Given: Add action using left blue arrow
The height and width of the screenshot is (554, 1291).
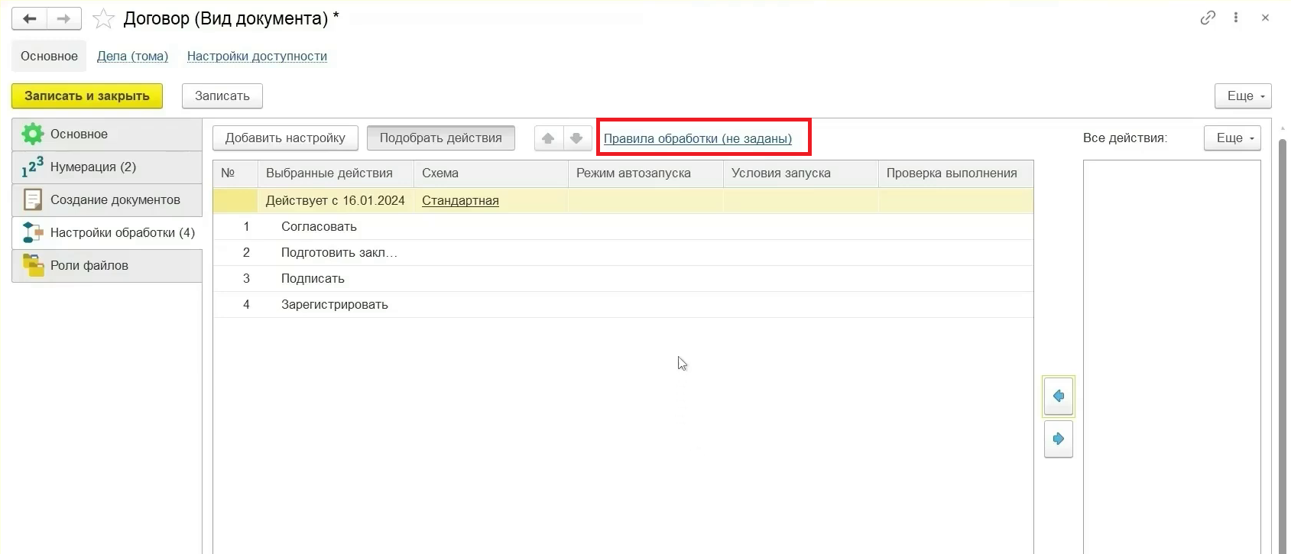Looking at the screenshot, I should tap(1059, 396).
